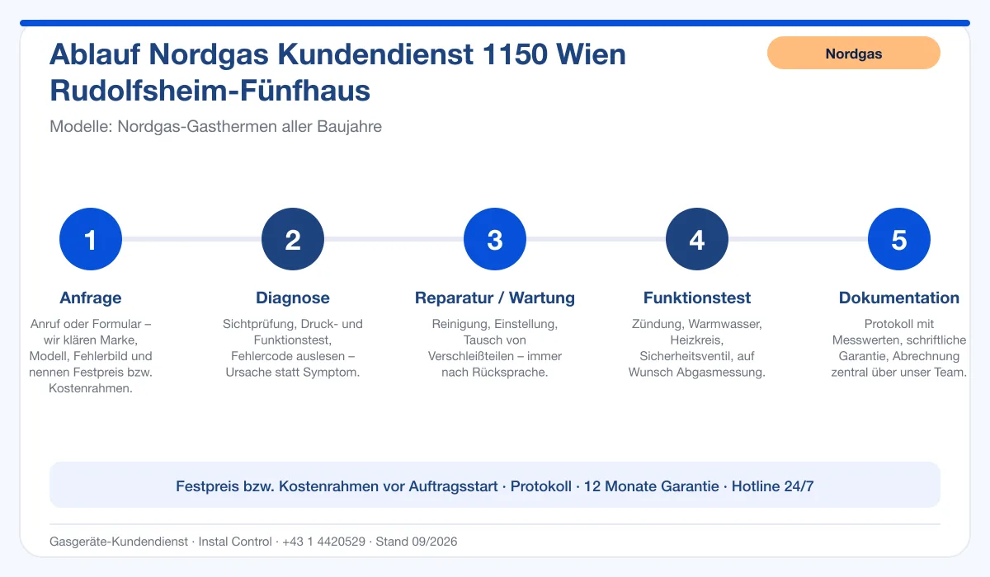
Task: Select step 1 circle icon
Action: click(91, 240)
